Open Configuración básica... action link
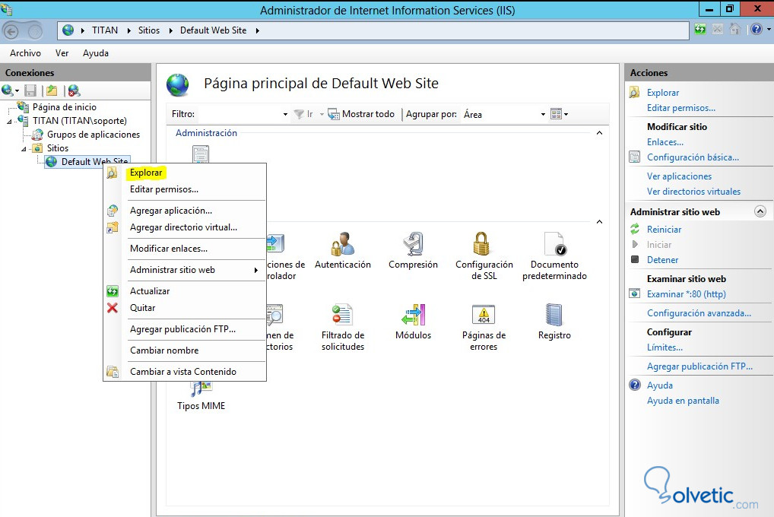774x517 pixels. point(693,157)
